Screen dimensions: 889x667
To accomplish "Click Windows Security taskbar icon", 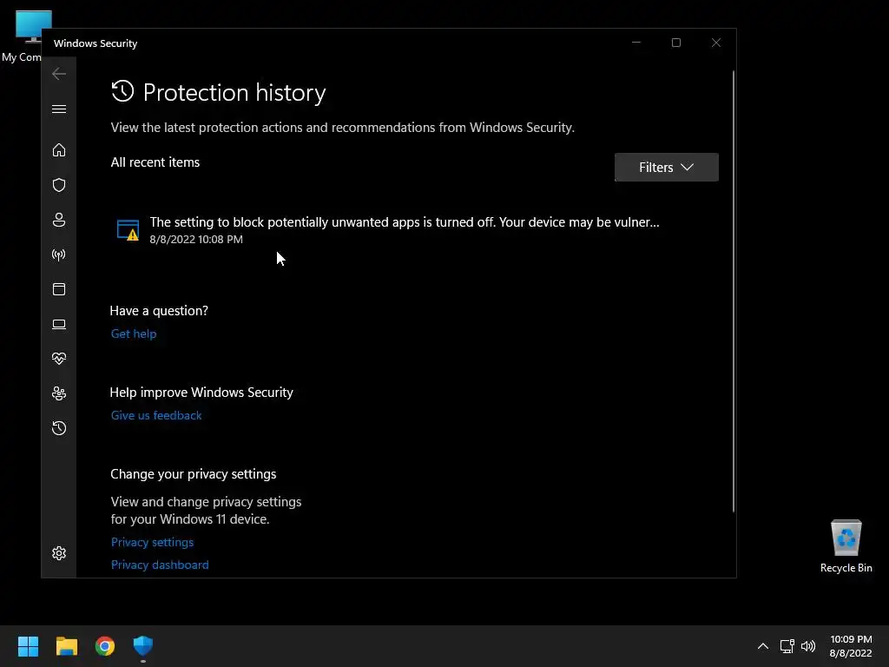I will tap(143, 646).
